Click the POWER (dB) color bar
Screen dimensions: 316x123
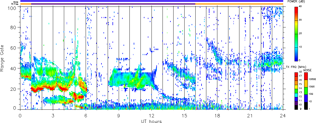pyautogui.click(x=296, y=34)
